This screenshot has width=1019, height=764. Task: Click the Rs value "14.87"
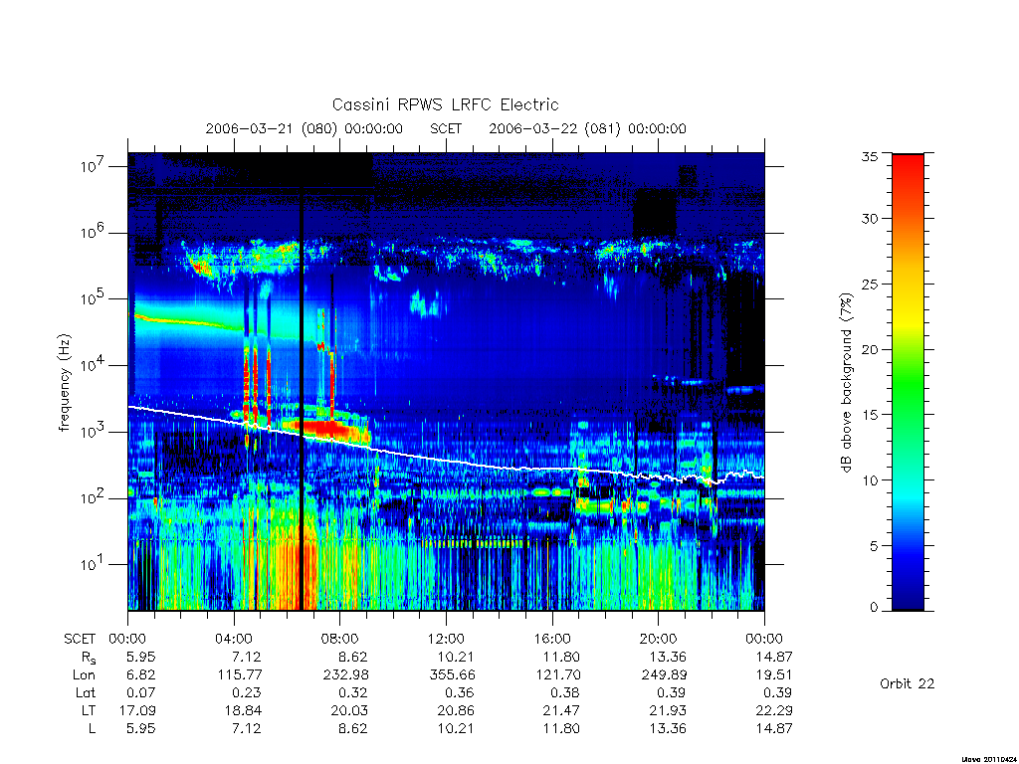click(774, 657)
